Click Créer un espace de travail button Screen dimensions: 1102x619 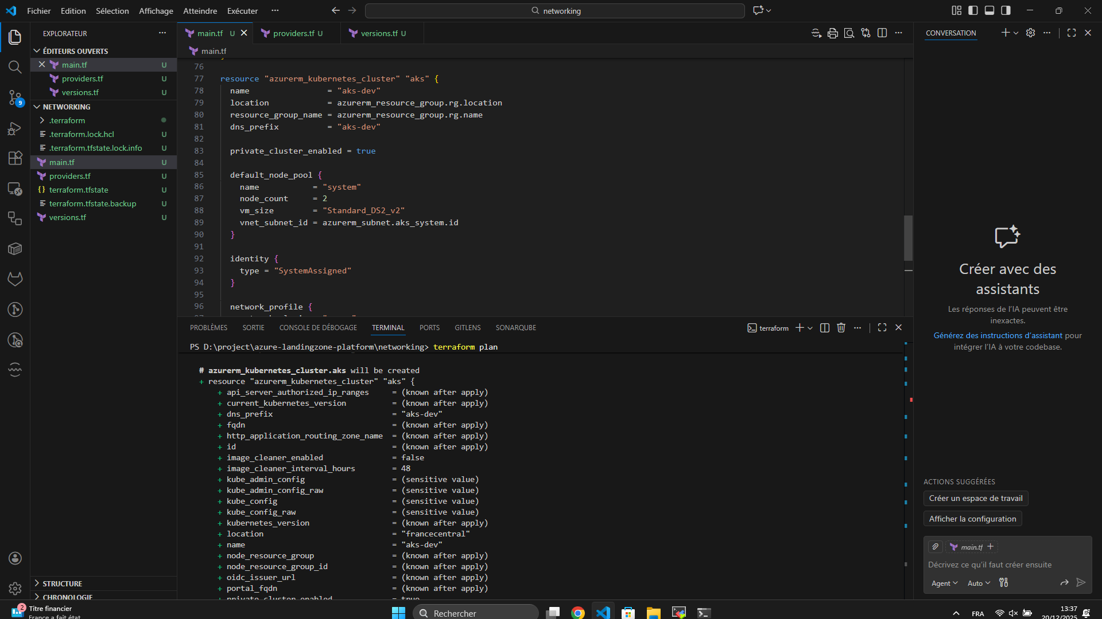pyautogui.click(x=975, y=499)
